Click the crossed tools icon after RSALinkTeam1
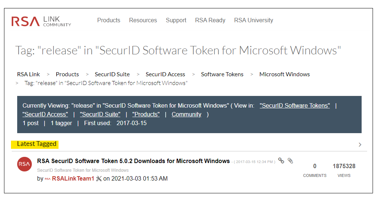 tap(99, 179)
